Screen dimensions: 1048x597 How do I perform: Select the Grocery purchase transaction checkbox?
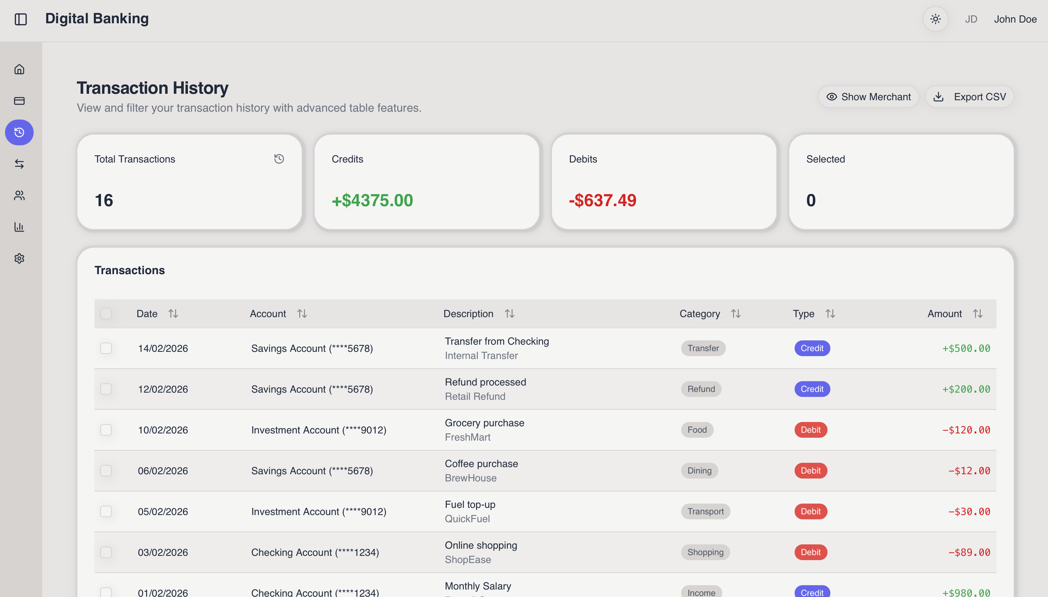tap(106, 430)
